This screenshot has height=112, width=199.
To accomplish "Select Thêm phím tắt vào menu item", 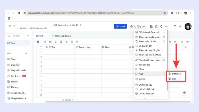I will click(x=150, y=42).
